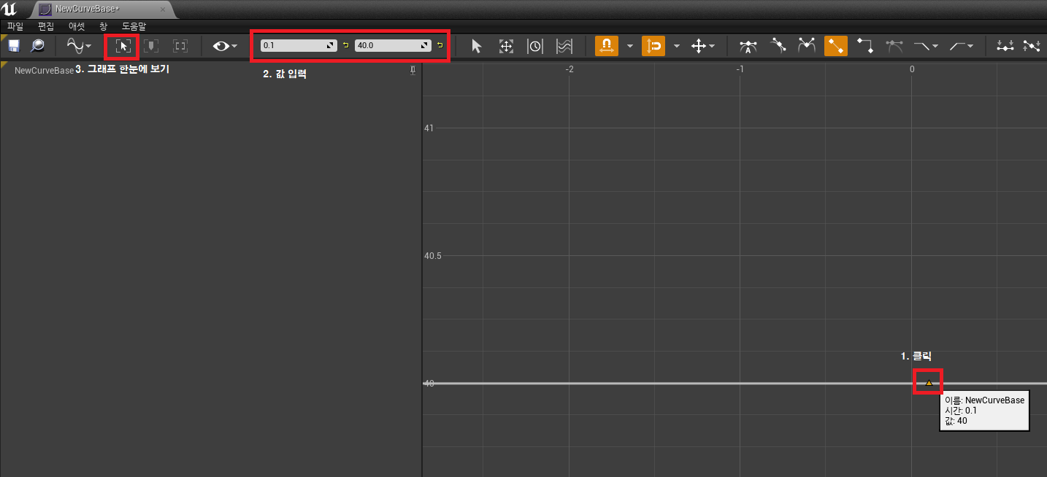Click the Unreal Engine logo

(x=9, y=9)
